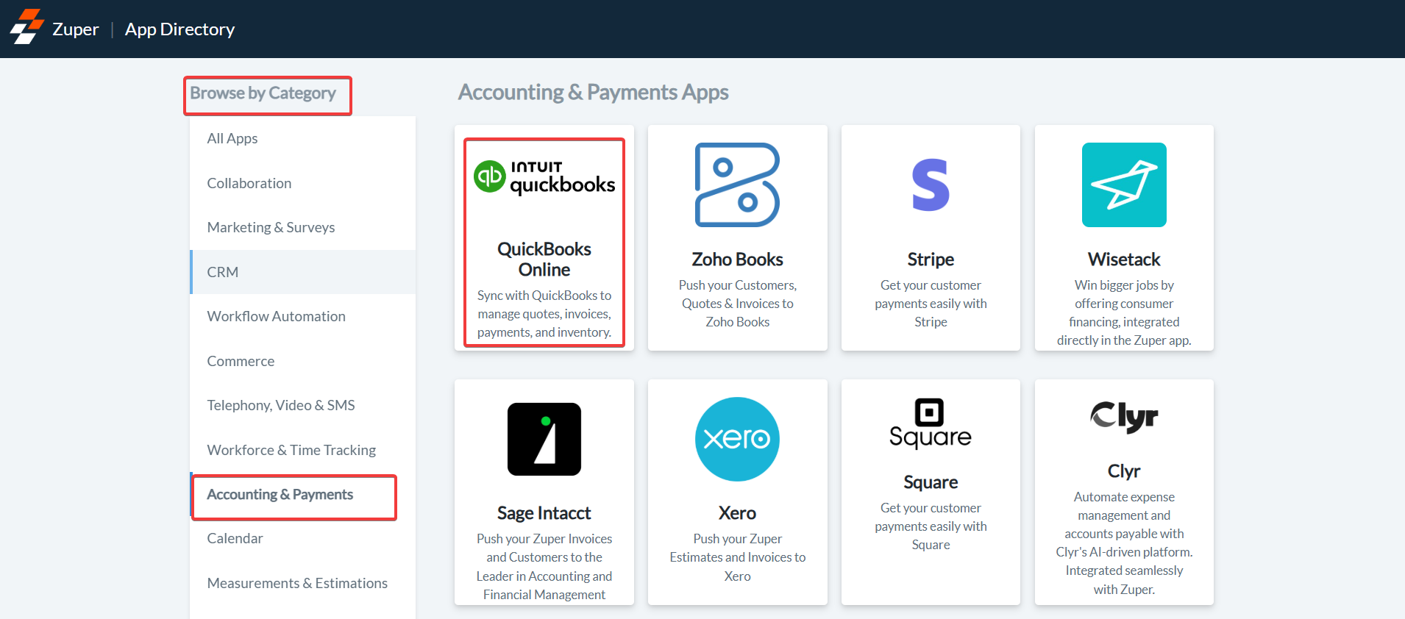Open Workflow Automation category

tap(303, 316)
